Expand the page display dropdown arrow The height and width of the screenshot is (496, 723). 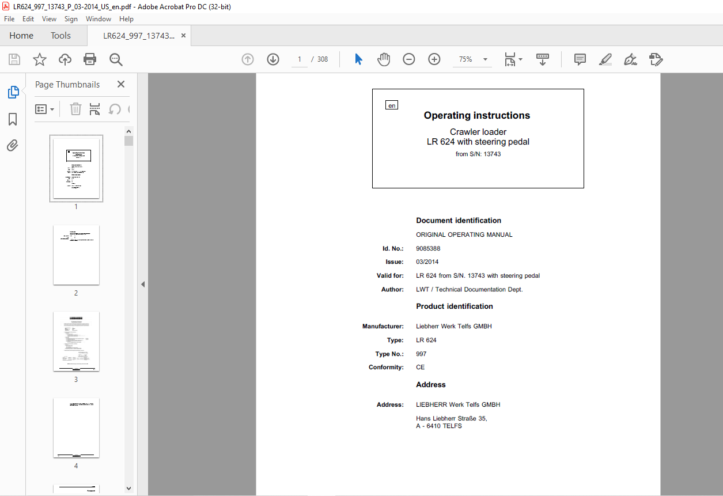click(521, 59)
